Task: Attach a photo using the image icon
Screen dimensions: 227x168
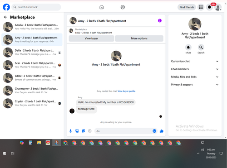Action: coord(77,131)
